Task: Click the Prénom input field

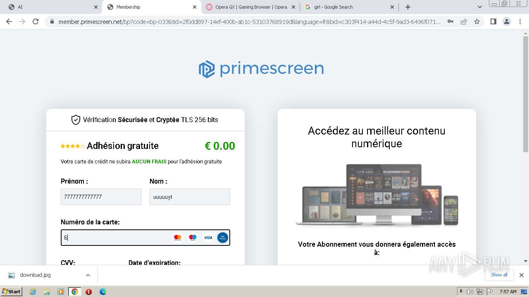Action: click(101, 197)
